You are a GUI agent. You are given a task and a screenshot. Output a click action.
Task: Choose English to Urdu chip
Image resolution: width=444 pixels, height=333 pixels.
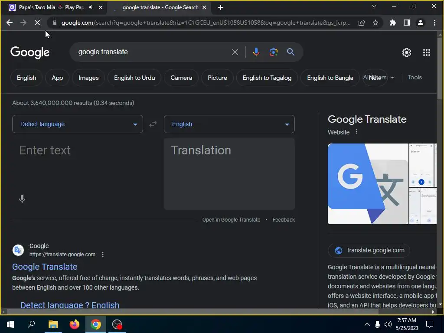point(134,78)
